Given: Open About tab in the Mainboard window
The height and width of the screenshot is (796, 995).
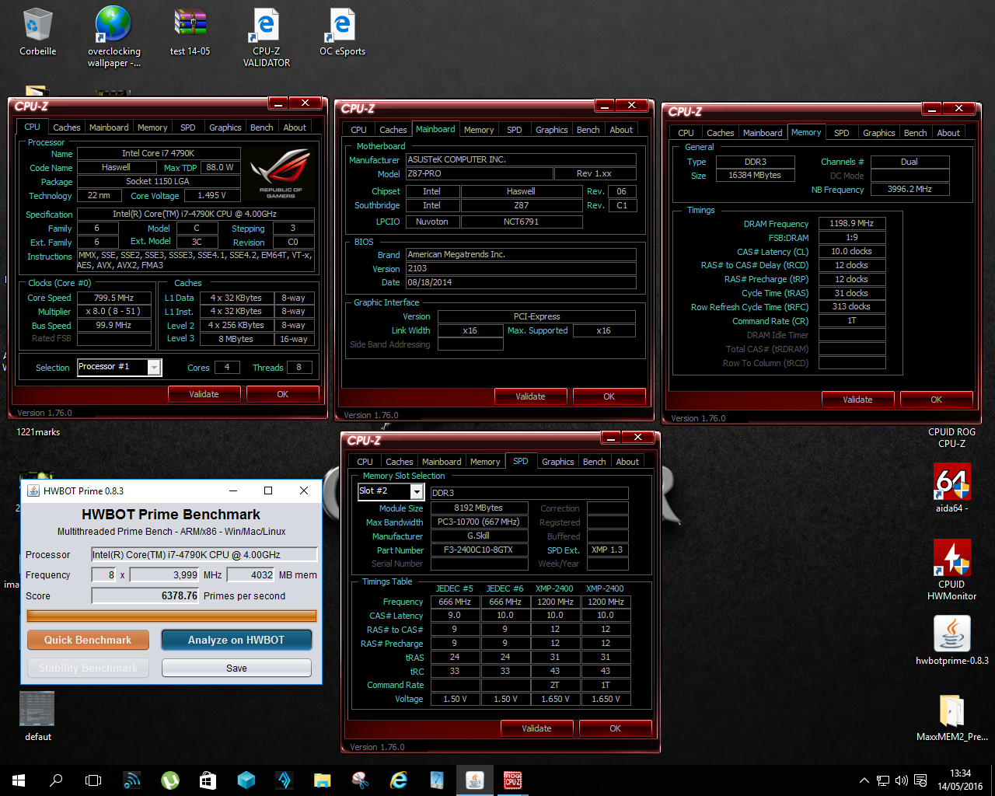Looking at the screenshot, I should tap(621, 130).
